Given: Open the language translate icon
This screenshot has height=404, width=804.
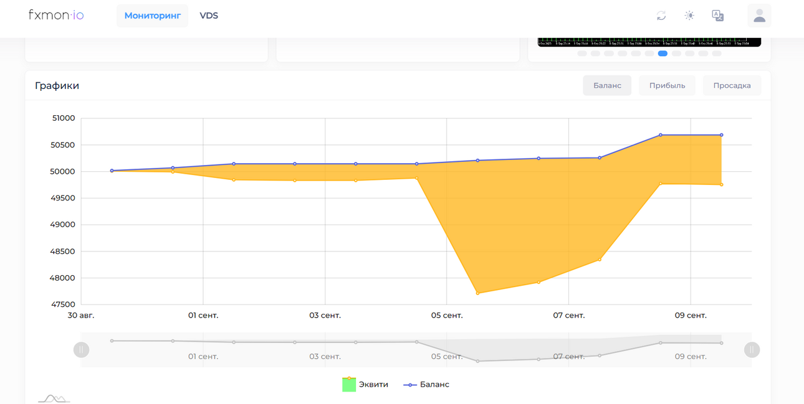Looking at the screenshot, I should 718,16.
